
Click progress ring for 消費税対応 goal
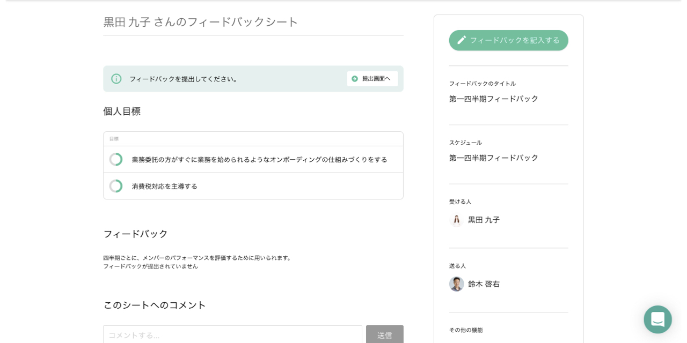point(116,187)
